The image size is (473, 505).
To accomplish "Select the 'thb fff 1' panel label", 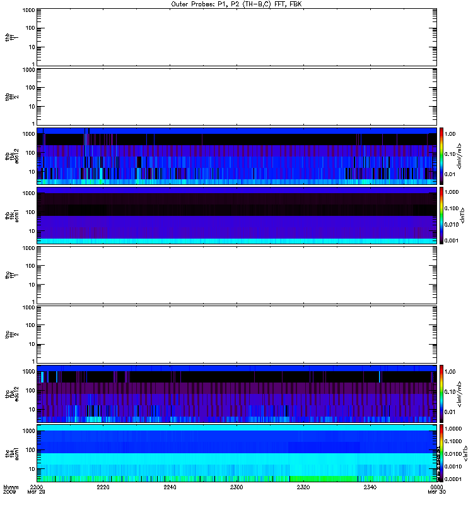I will pyautogui.click(x=11, y=37).
